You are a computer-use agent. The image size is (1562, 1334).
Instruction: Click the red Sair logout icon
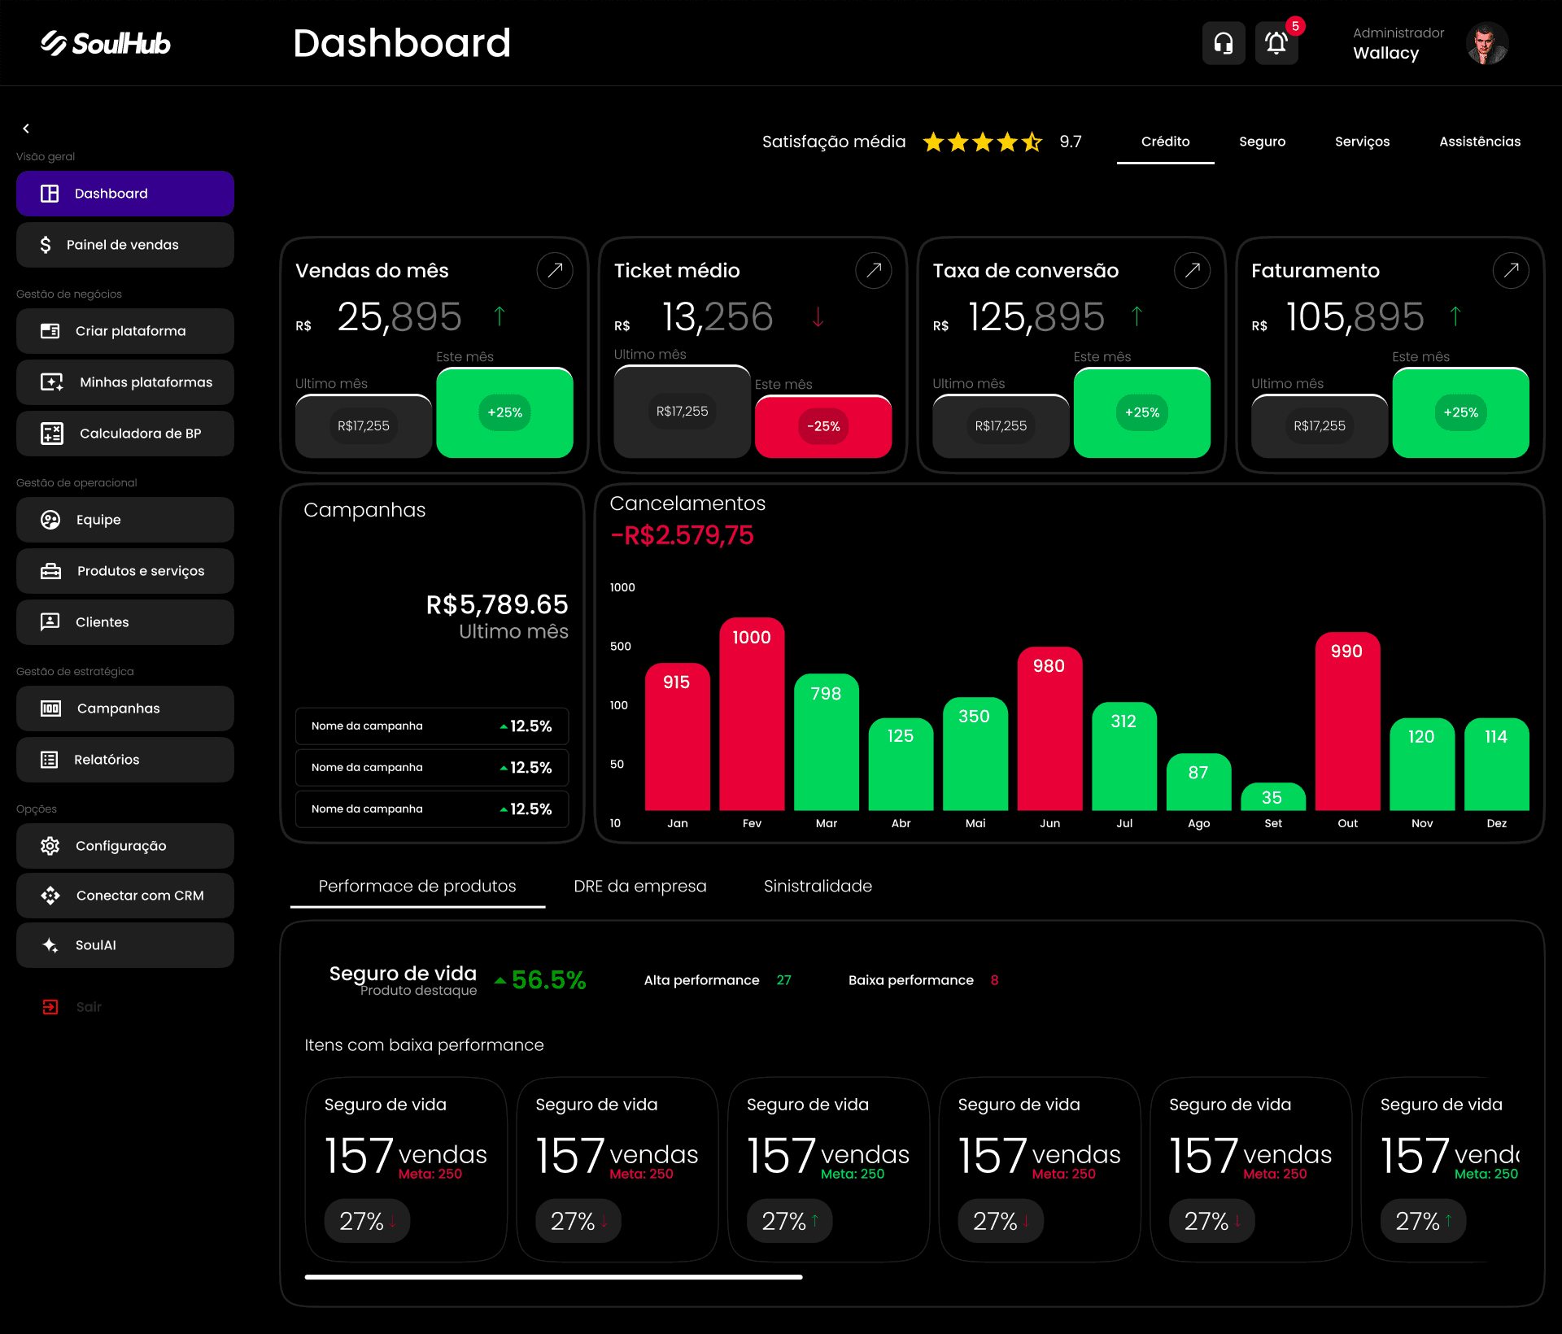[50, 1007]
